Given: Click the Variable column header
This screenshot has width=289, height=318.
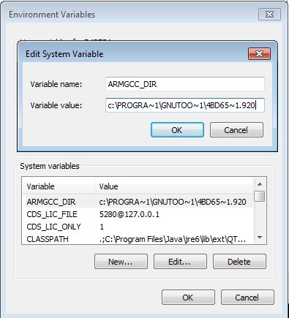Looking at the screenshot, I should click(x=59, y=186).
